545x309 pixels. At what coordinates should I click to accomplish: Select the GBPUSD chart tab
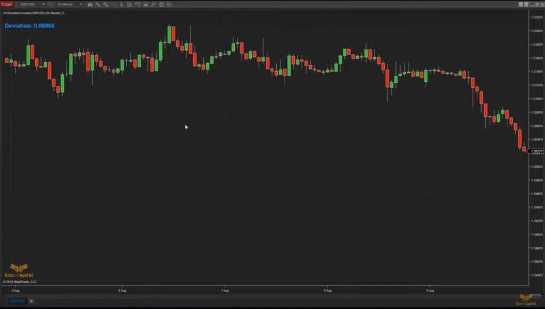point(16,301)
